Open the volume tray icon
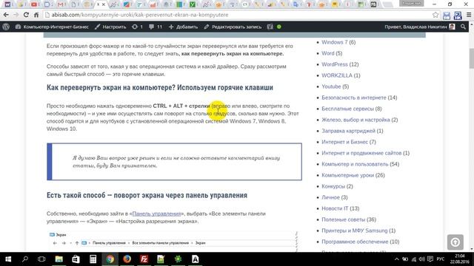474x266 pixels. [x=421, y=259]
